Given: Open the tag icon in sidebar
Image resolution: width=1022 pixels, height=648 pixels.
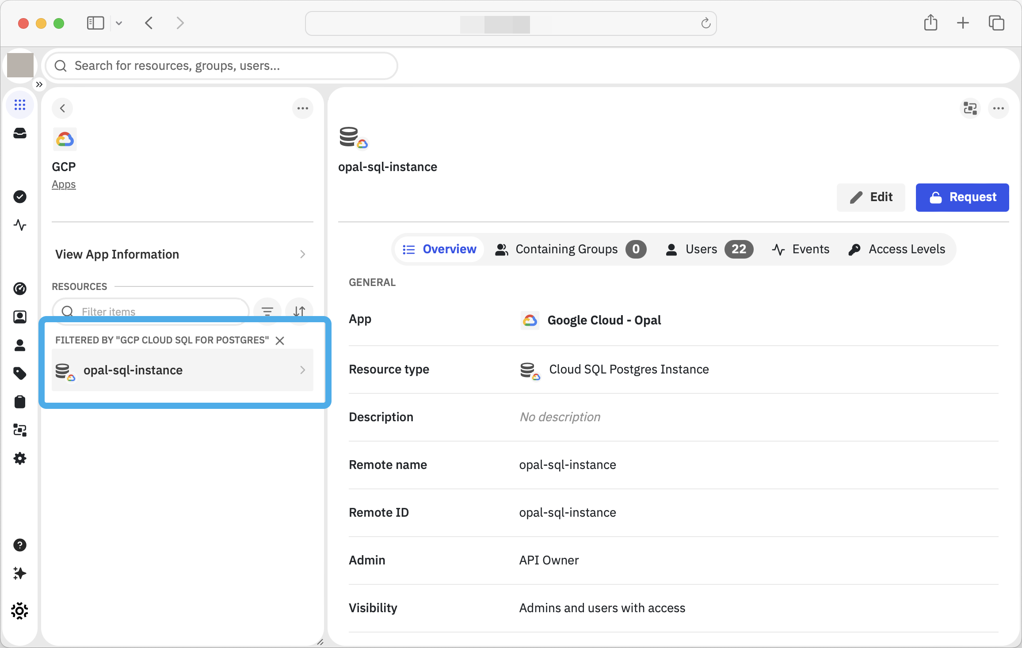Looking at the screenshot, I should (x=20, y=374).
